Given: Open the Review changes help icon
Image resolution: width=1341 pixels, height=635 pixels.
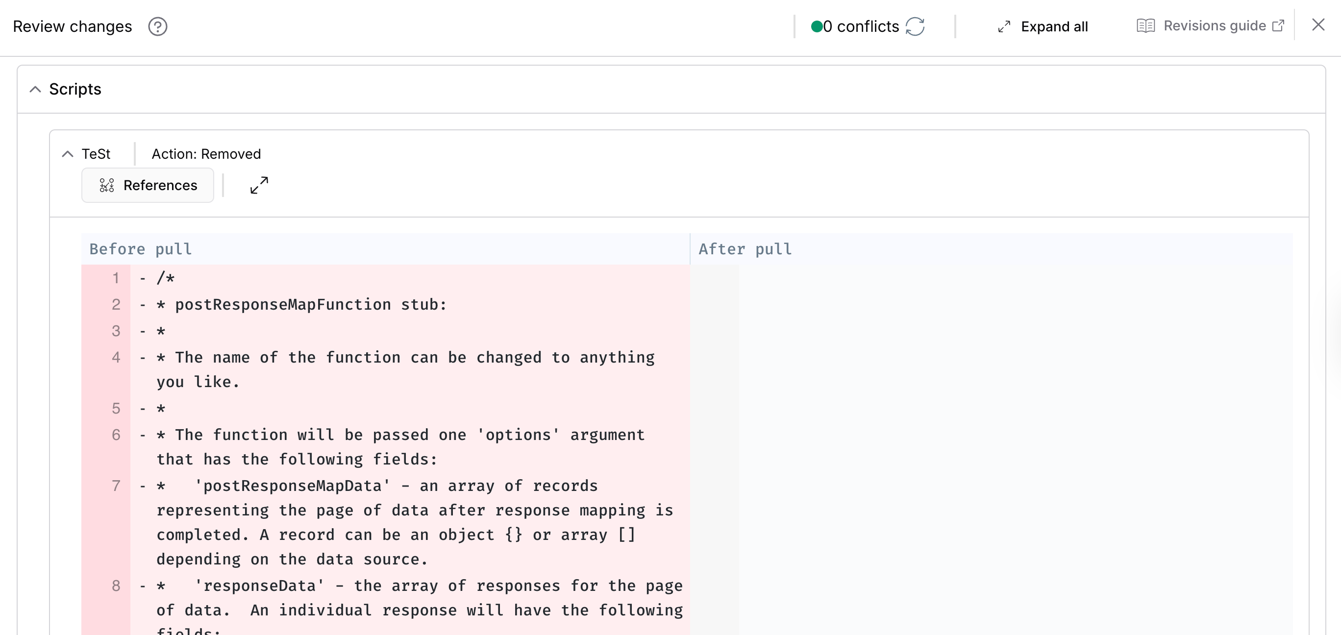Looking at the screenshot, I should pyautogui.click(x=157, y=26).
